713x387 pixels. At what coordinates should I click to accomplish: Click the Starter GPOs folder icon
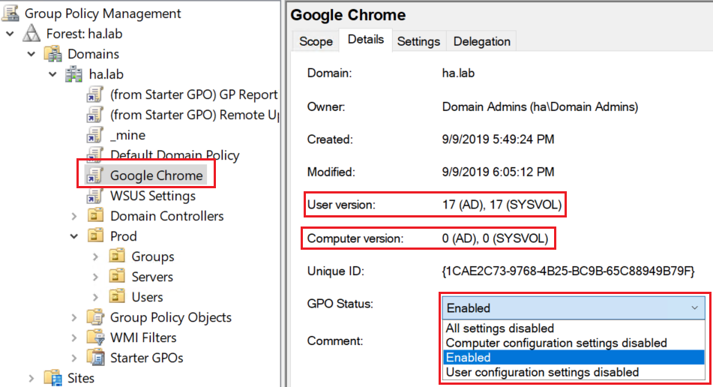(x=95, y=358)
